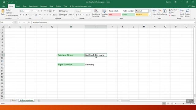The width and height of the screenshot is (196, 110).
Task: Align text right
Action: pyautogui.click(x=50, y=15)
